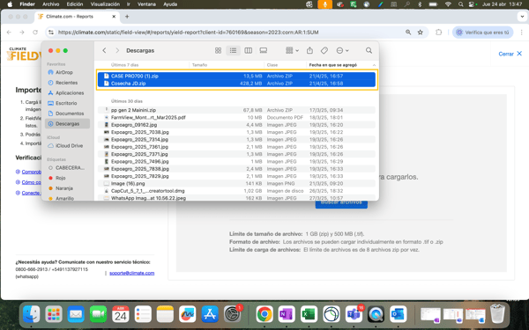This screenshot has width=529, height=330.
Task: Bookmark this page with star icon
Action: [x=420, y=33]
